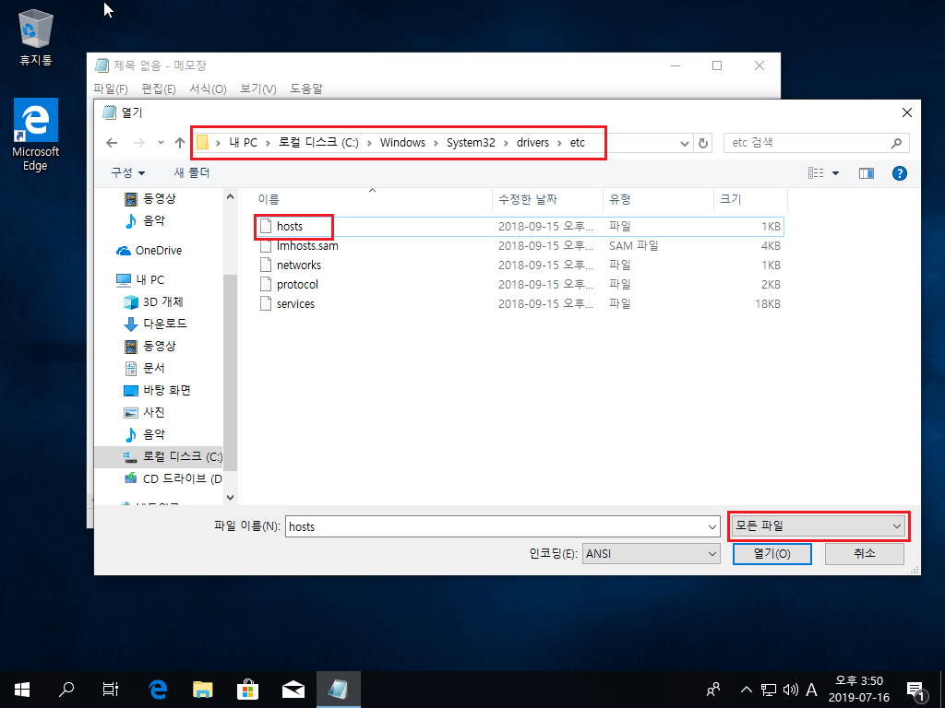The image size is (945, 708).
Task: Select the hosts file in the list
Action: [292, 226]
